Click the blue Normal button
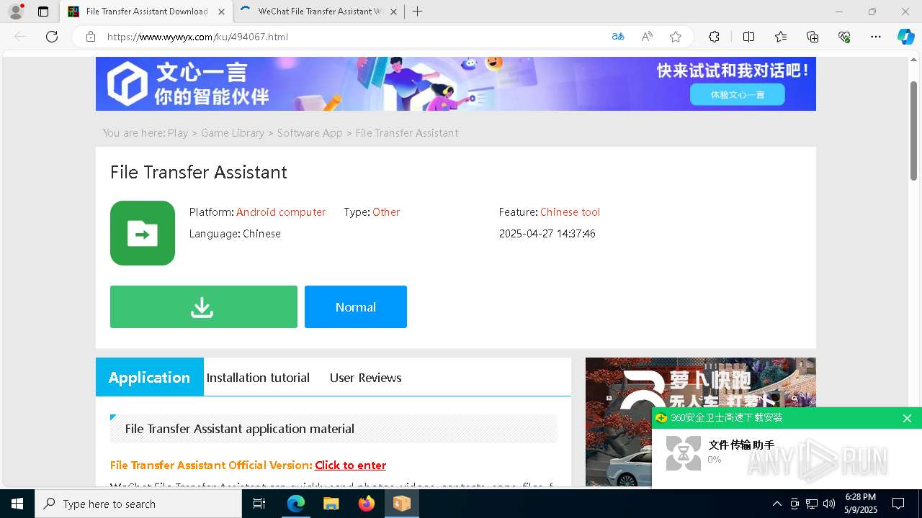The height and width of the screenshot is (518, 922). click(356, 307)
